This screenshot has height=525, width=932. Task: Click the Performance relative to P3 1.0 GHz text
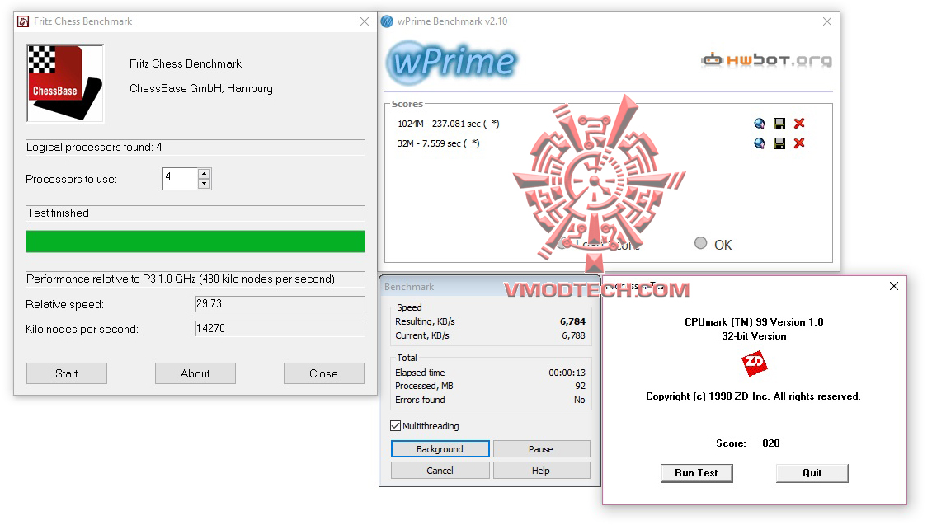[181, 279]
